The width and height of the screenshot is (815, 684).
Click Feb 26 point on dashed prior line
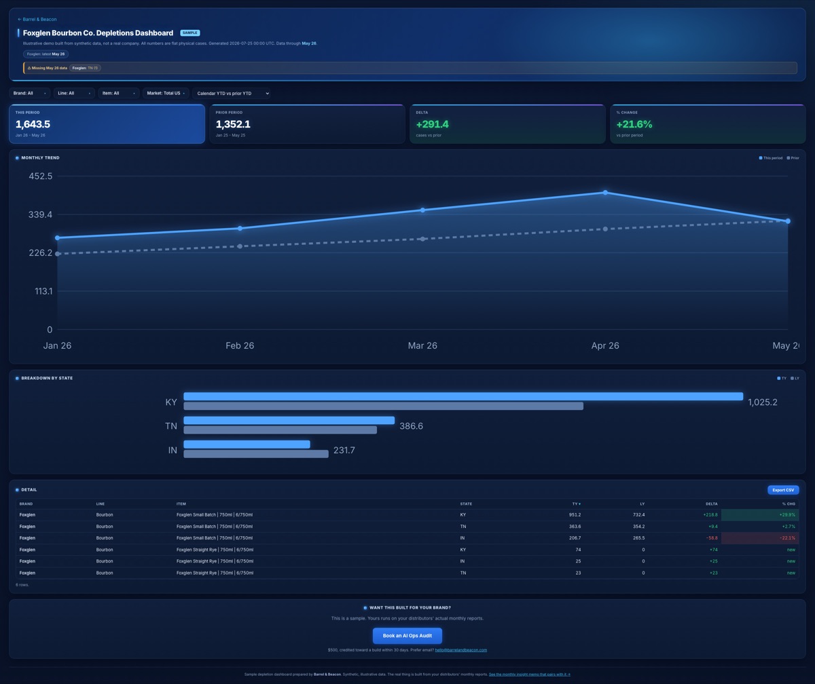pyautogui.click(x=240, y=246)
